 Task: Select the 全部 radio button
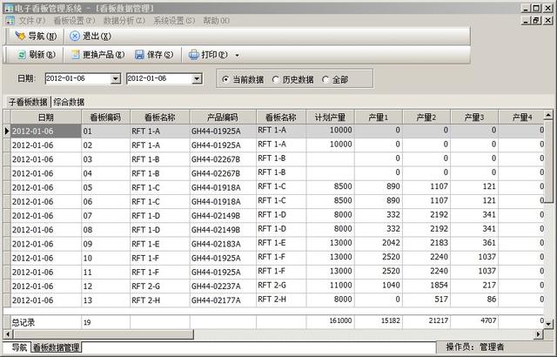(325, 79)
